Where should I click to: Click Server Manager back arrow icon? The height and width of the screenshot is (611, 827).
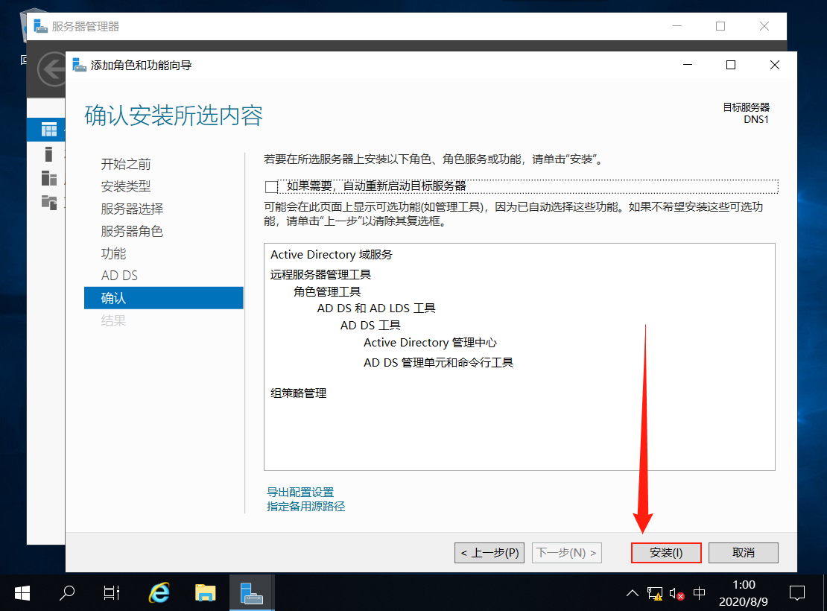(51, 69)
